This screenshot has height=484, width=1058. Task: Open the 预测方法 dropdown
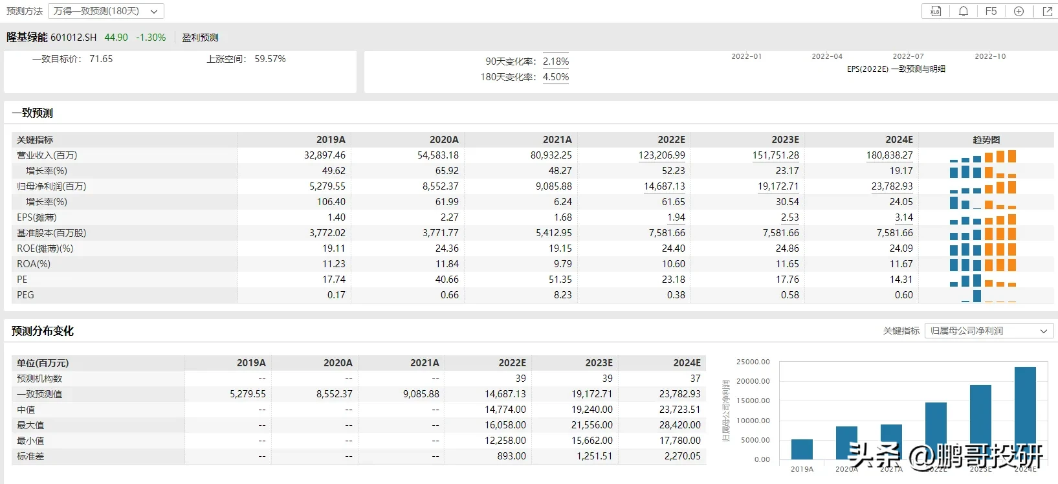coord(106,11)
